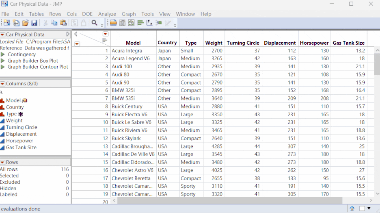The image size is (380, 213).
Task: Click the Tabulate table icon
Action: [122, 23]
